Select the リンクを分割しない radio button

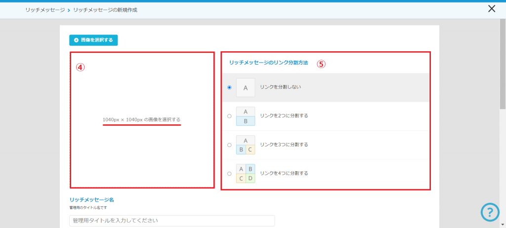pyautogui.click(x=229, y=87)
